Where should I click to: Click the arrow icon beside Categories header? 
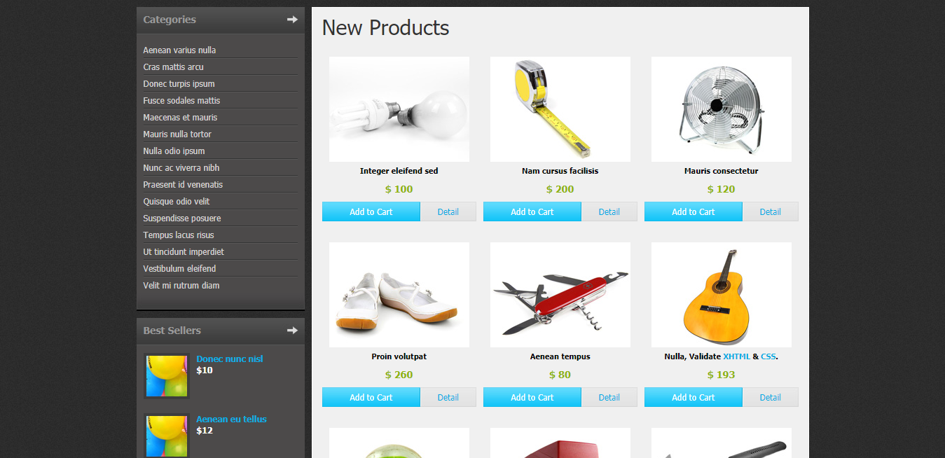click(x=292, y=20)
